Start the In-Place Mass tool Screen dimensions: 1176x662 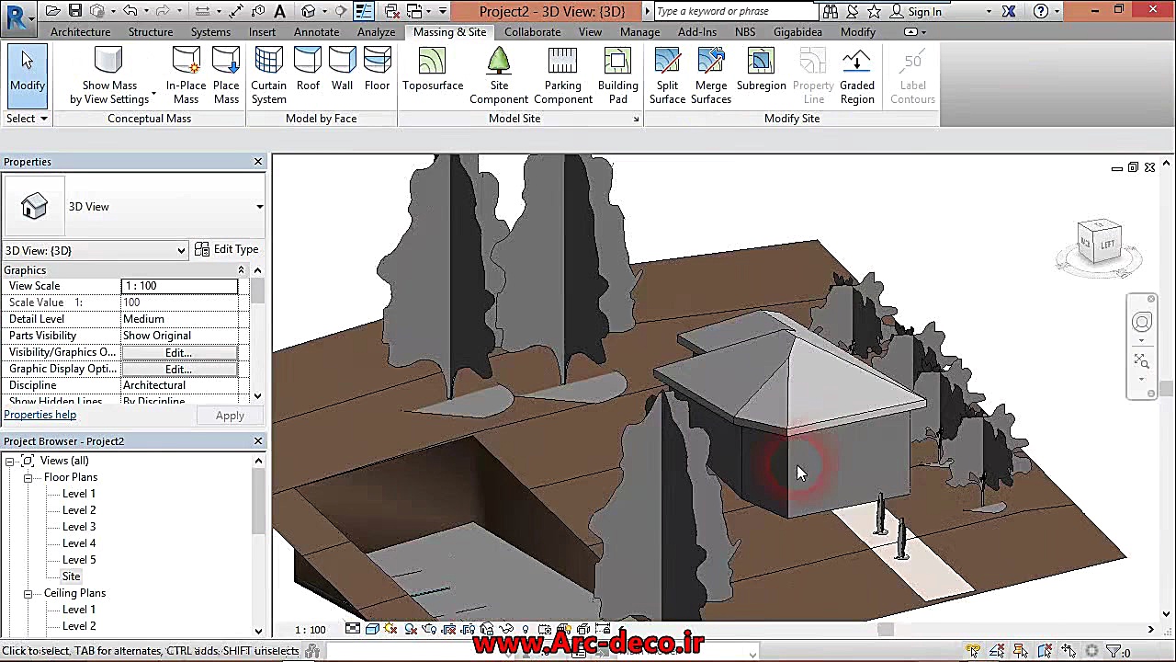[186, 76]
